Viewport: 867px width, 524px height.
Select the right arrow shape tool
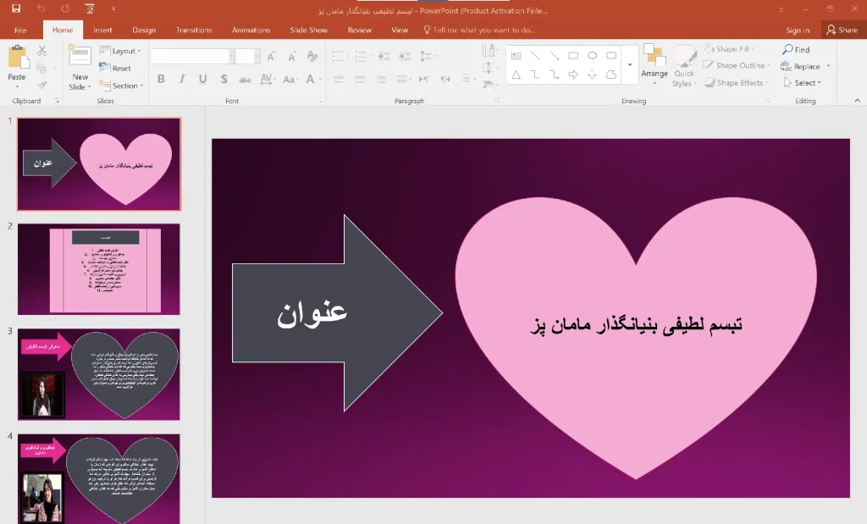[x=573, y=75]
